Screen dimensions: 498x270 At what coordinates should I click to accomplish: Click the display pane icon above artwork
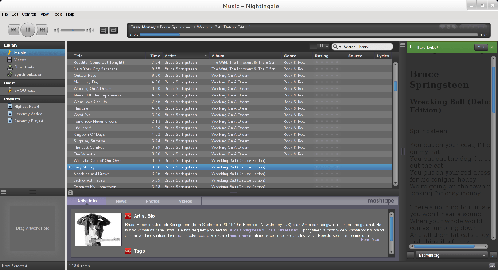point(3,192)
